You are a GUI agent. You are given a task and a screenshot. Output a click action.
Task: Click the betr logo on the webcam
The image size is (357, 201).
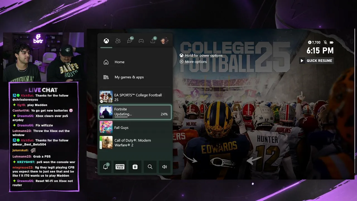click(38, 39)
